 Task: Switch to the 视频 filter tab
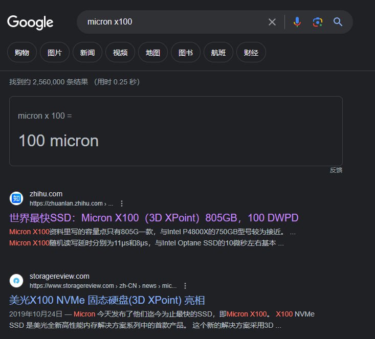pyautogui.click(x=120, y=52)
